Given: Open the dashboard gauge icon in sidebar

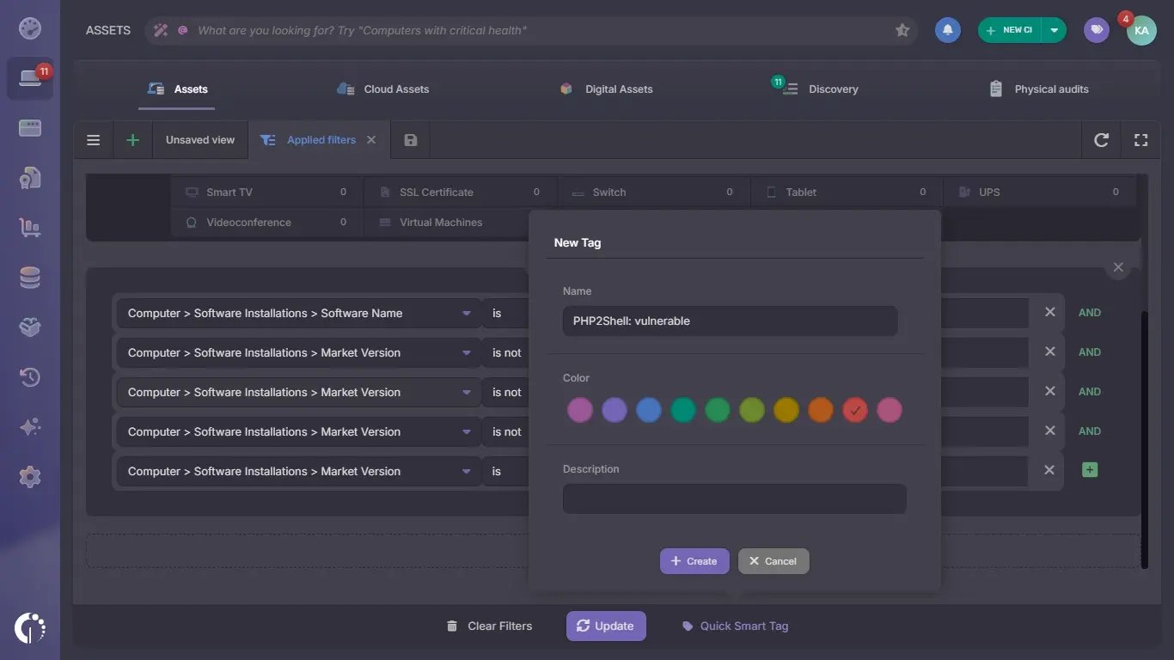Looking at the screenshot, I should point(30,28).
